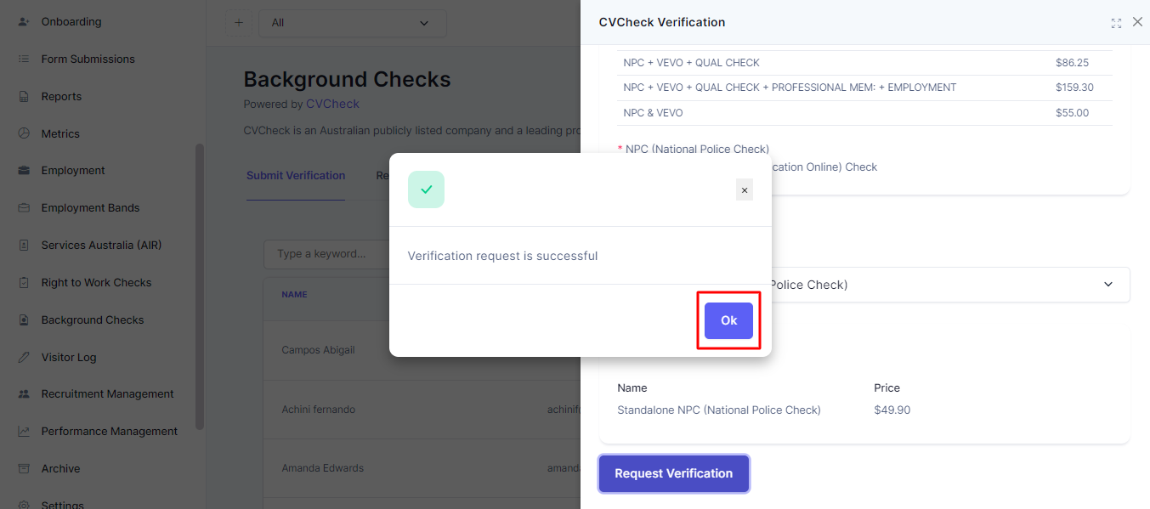Focus the keyword search field
The width and height of the screenshot is (1150, 509).
coord(326,254)
